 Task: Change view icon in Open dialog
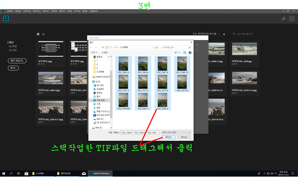[176, 53]
